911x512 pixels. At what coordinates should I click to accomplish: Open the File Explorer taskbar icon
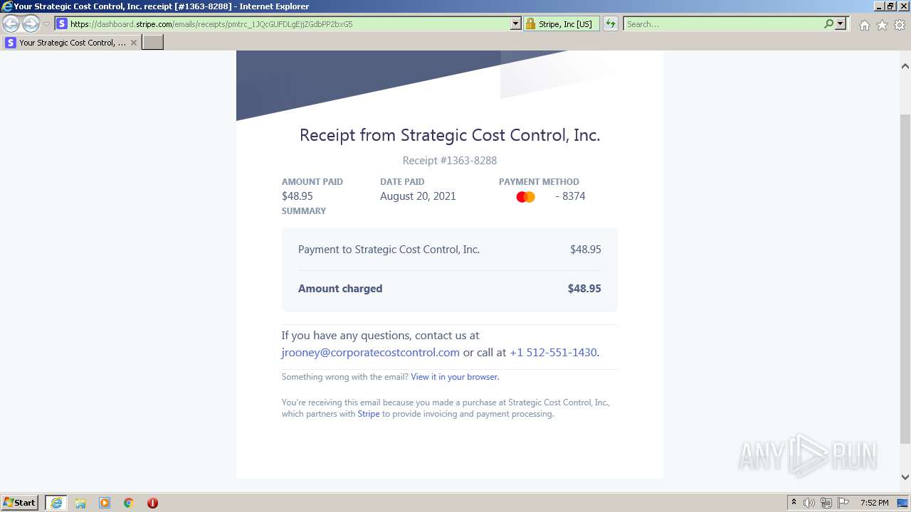80,503
